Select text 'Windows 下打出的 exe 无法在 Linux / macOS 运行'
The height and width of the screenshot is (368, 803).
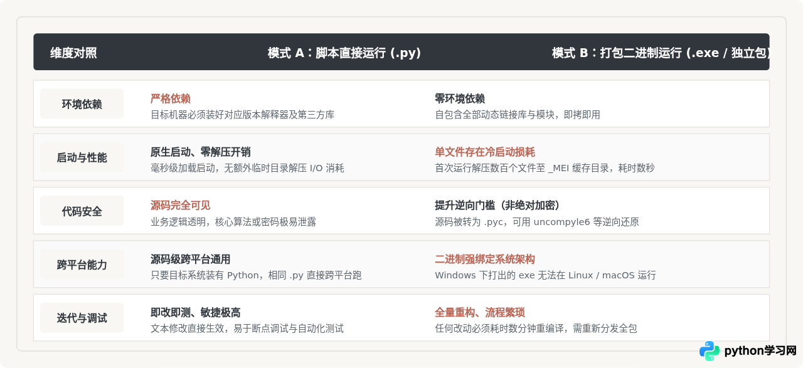click(x=545, y=275)
